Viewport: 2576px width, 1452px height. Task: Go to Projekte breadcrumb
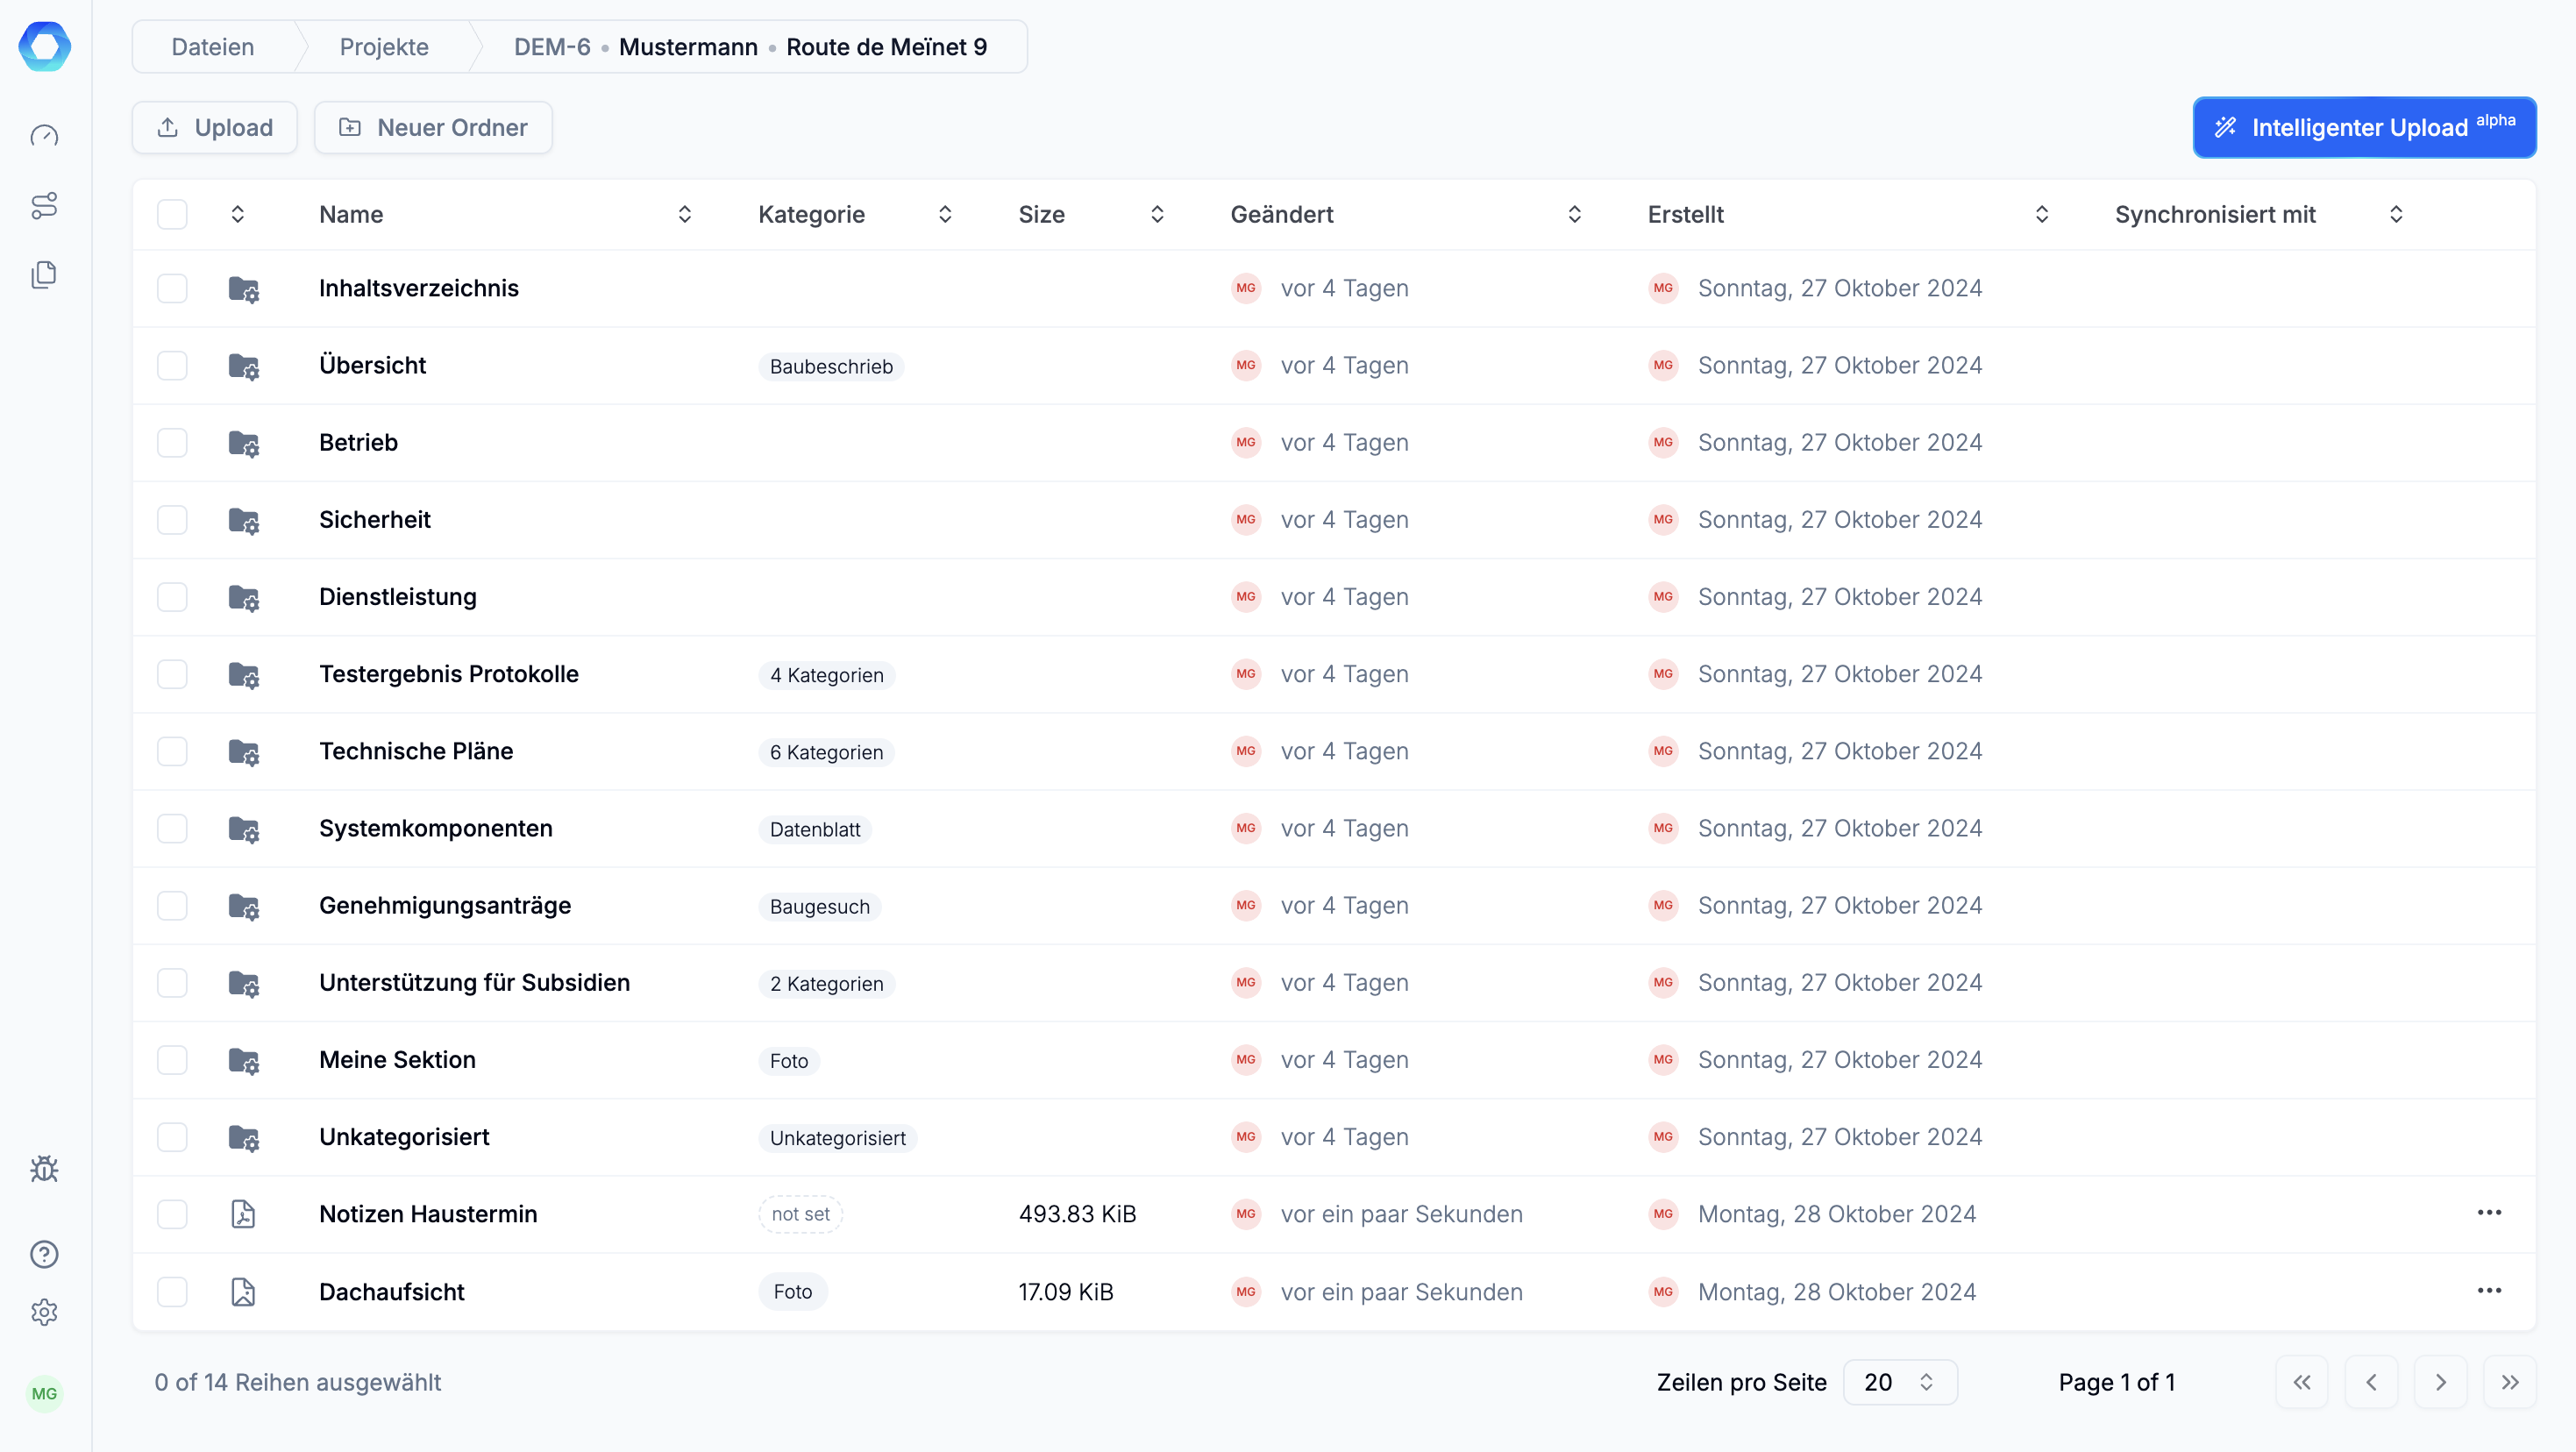[x=384, y=47]
